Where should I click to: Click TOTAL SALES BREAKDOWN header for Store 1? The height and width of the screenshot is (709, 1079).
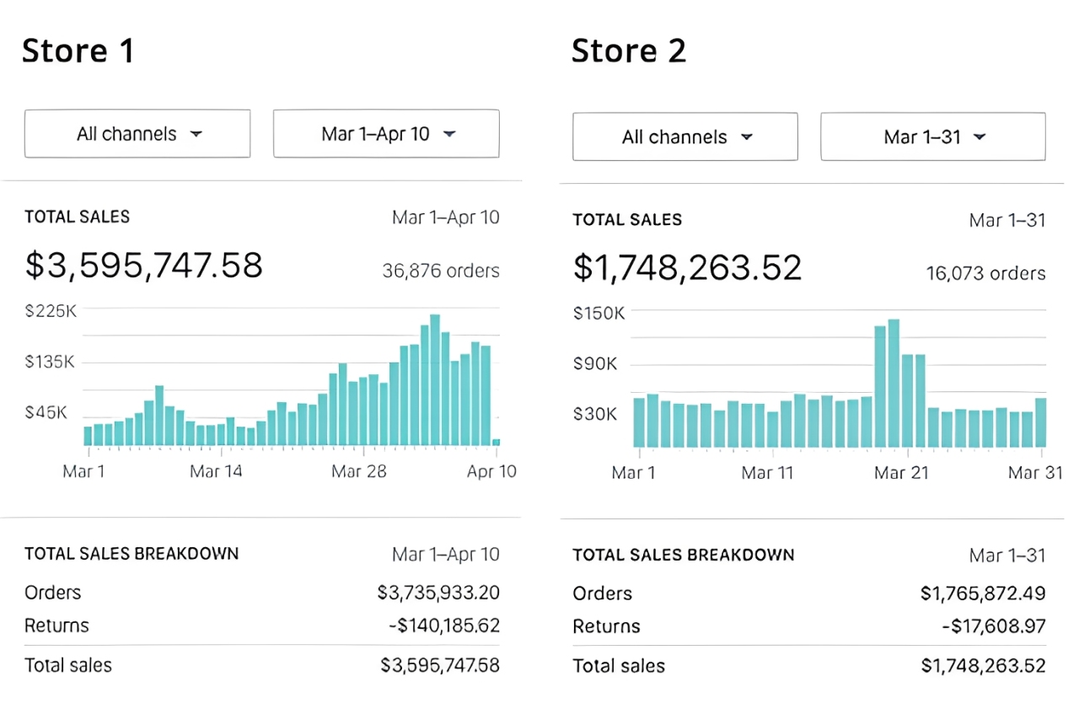point(132,554)
